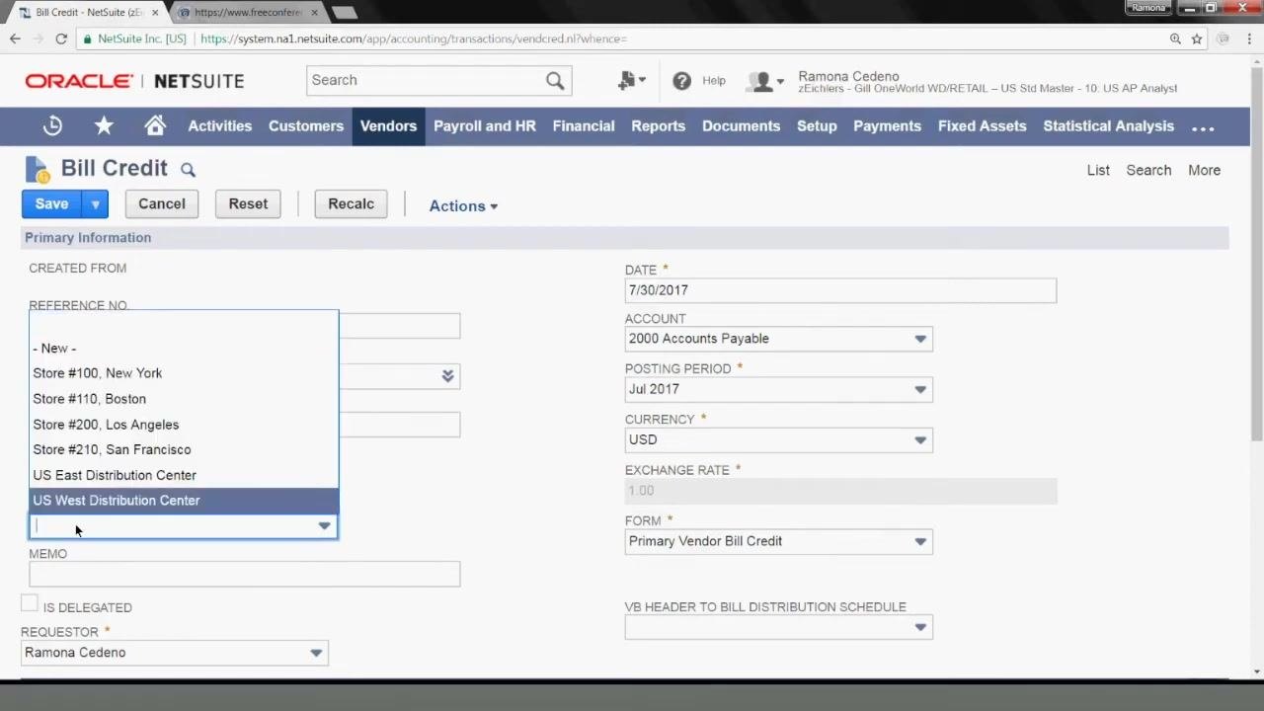Click the Reset button
Screen dimensions: 1264x711
tap(248, 204)
